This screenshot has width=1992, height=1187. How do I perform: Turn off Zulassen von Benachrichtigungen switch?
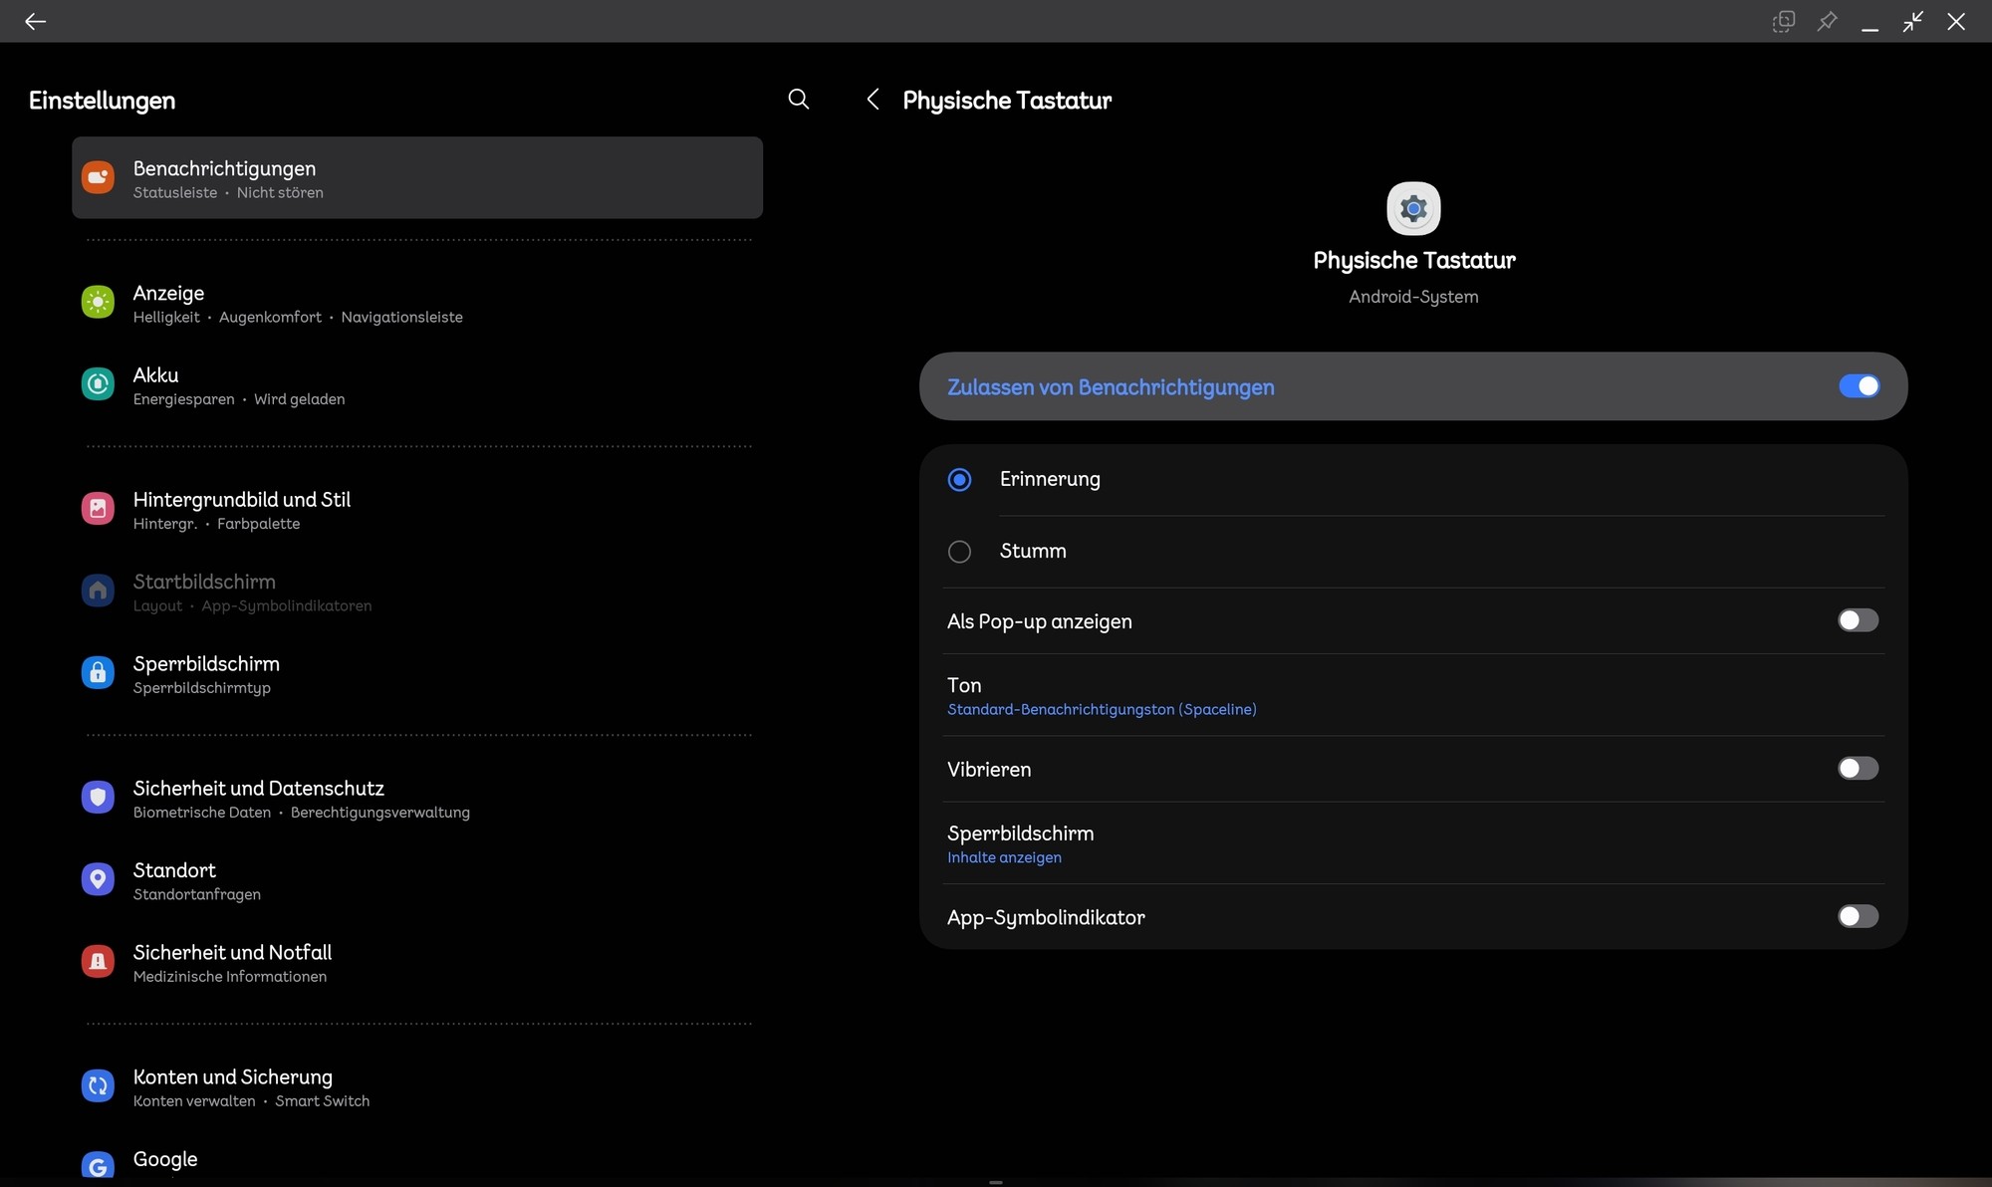point(1859,386)
